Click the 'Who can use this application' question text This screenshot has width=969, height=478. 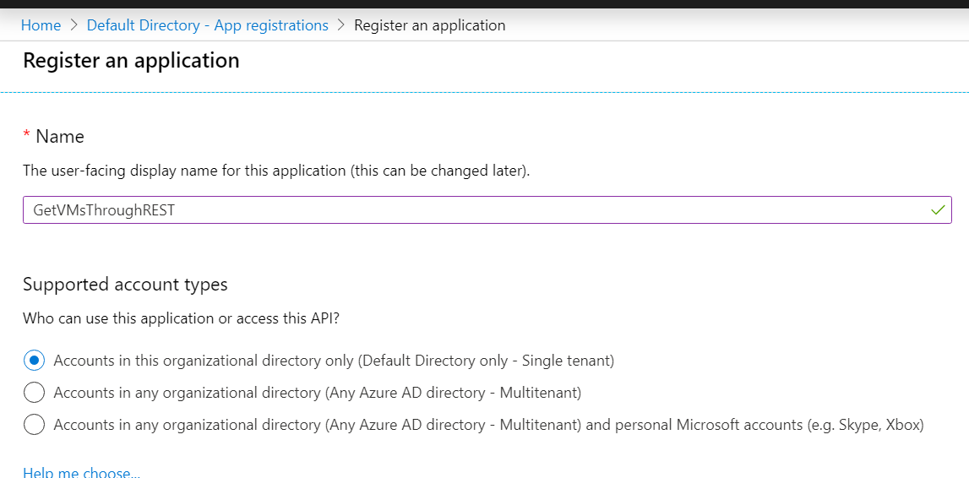pyautogui.click(x=181, y=318)
